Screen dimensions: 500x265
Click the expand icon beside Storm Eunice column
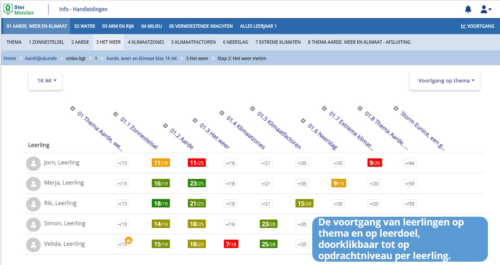pyautogui.click(x=396, y=108)
